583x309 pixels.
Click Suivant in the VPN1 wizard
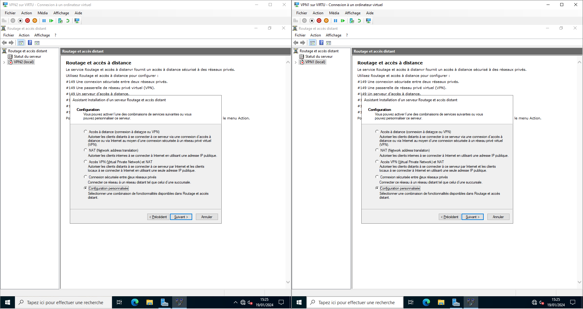click(x=472, y=217)
